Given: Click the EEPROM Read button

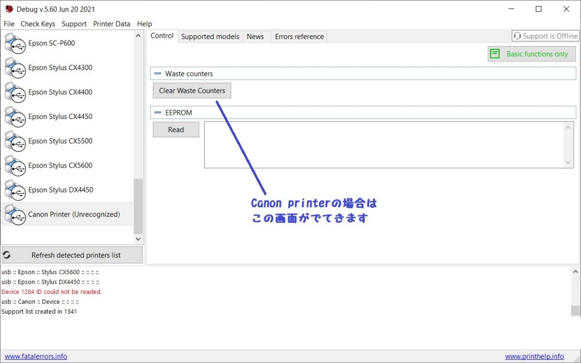Looking at the screenshot, I should tap(176, 130).
